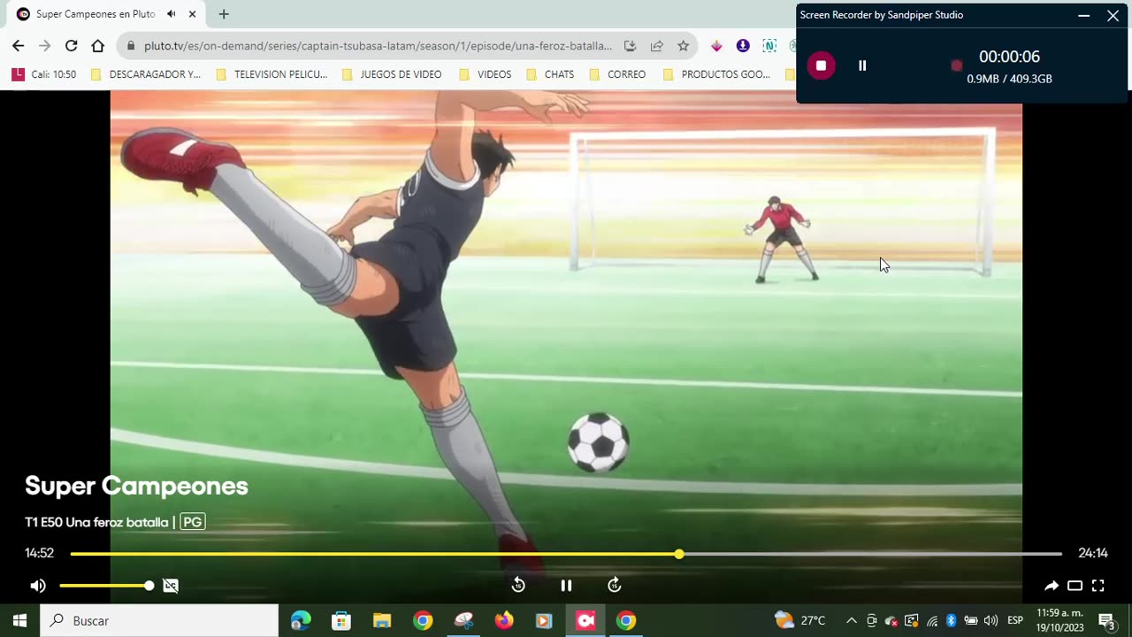Click the 24:14 total duration label

click(x=1093, y=553)
